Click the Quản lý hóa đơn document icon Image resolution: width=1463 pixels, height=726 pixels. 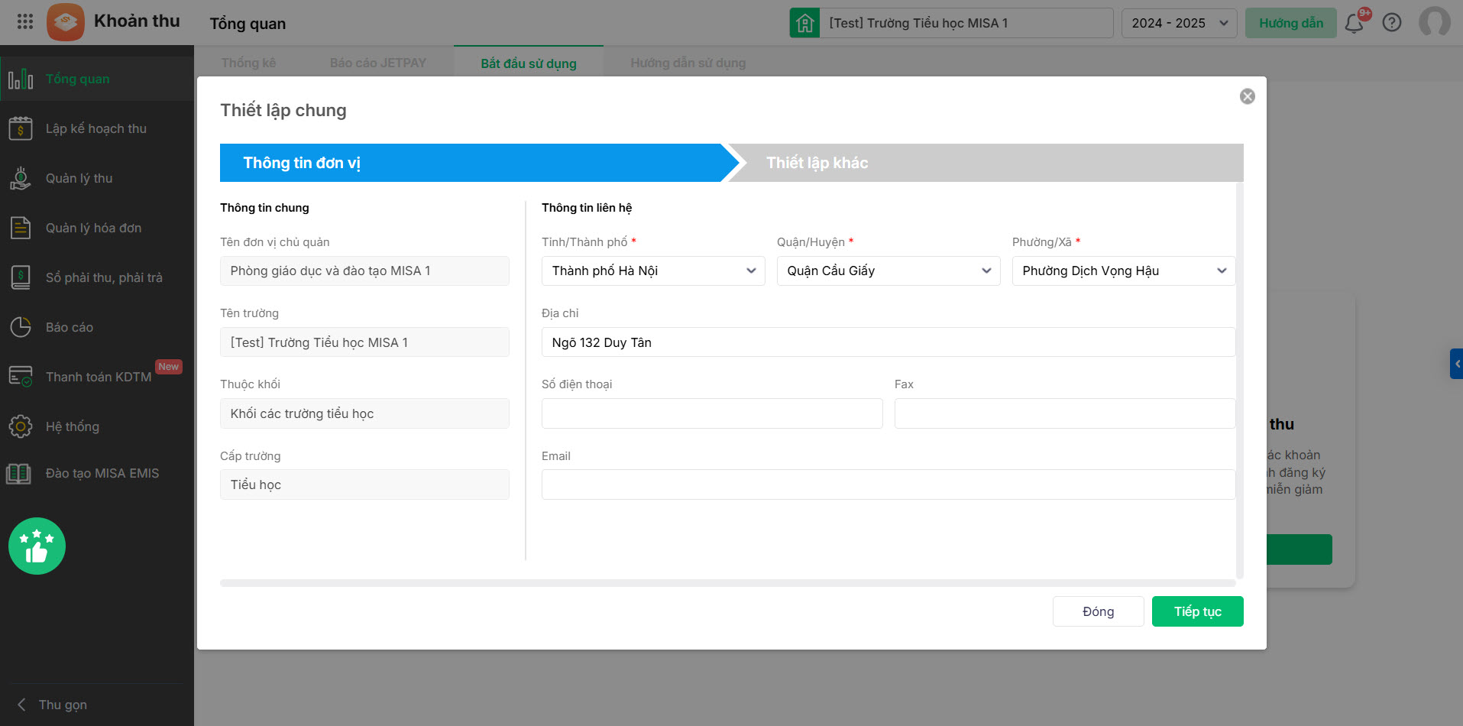pos(21,228)
